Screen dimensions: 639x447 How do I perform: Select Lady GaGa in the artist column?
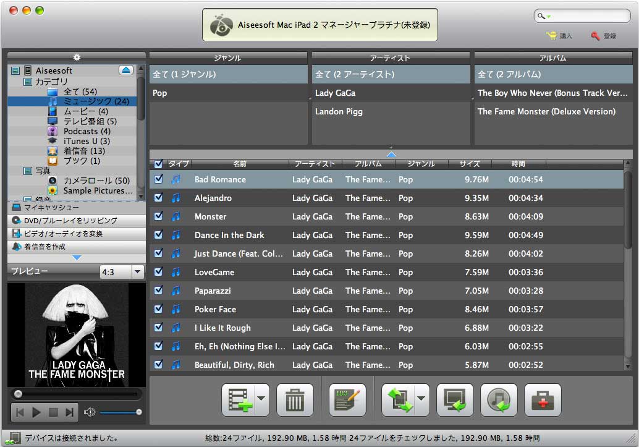pyautogui.click(x=335, y=93)
